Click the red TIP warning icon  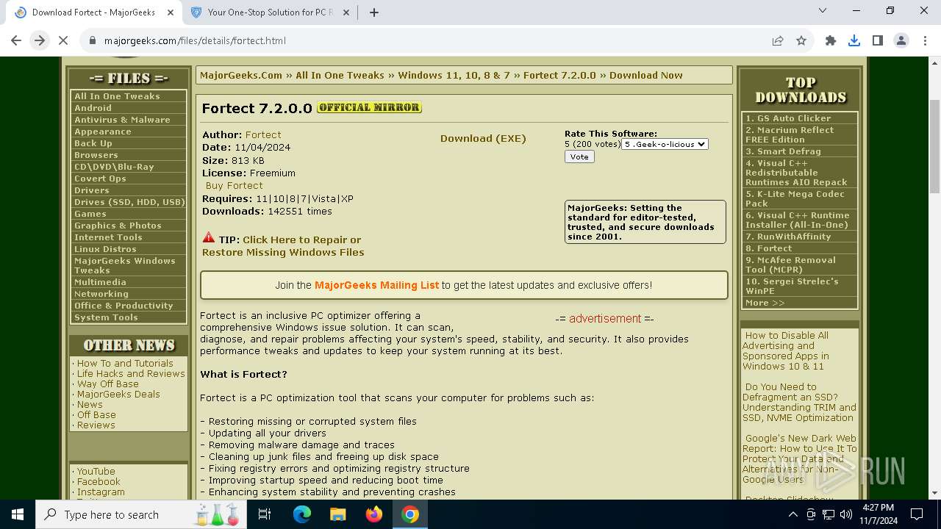pyautogui.click(x=209, y=238)
